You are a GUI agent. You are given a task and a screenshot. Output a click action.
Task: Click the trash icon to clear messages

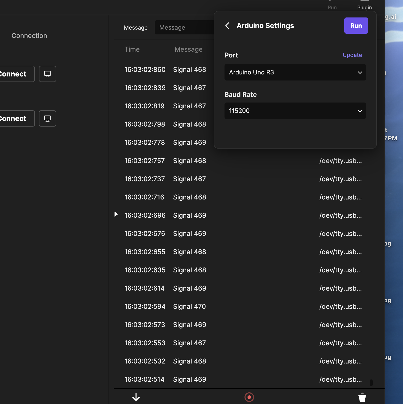(x=362, y=397)
